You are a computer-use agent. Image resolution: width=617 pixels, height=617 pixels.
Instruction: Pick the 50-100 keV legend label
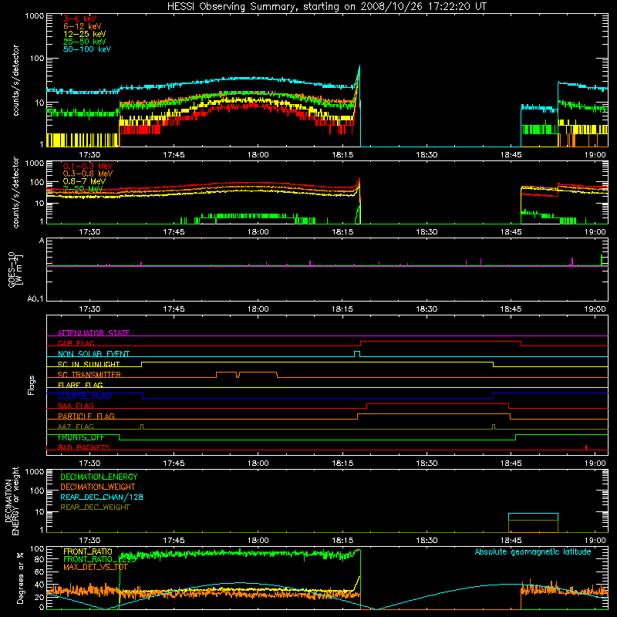[87, 49]
